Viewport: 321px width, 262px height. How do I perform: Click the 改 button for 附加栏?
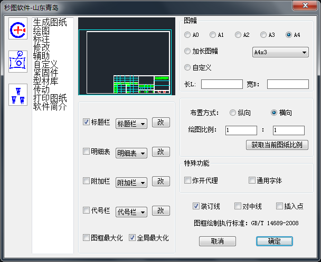[x=161, y=181]
